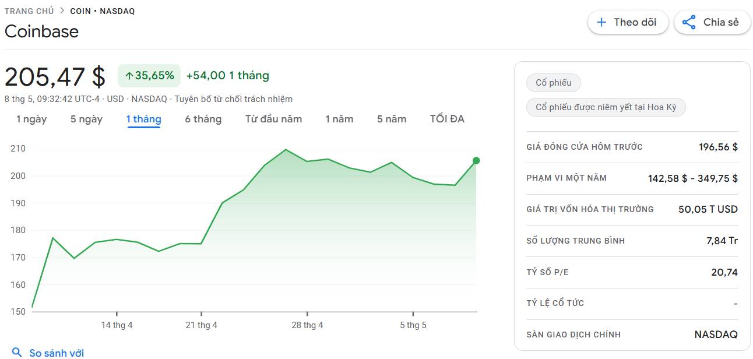Viewport: 753px width, 359px height.
Task: Select the 1 tháng range tab
Action: [x=143, y=119]
